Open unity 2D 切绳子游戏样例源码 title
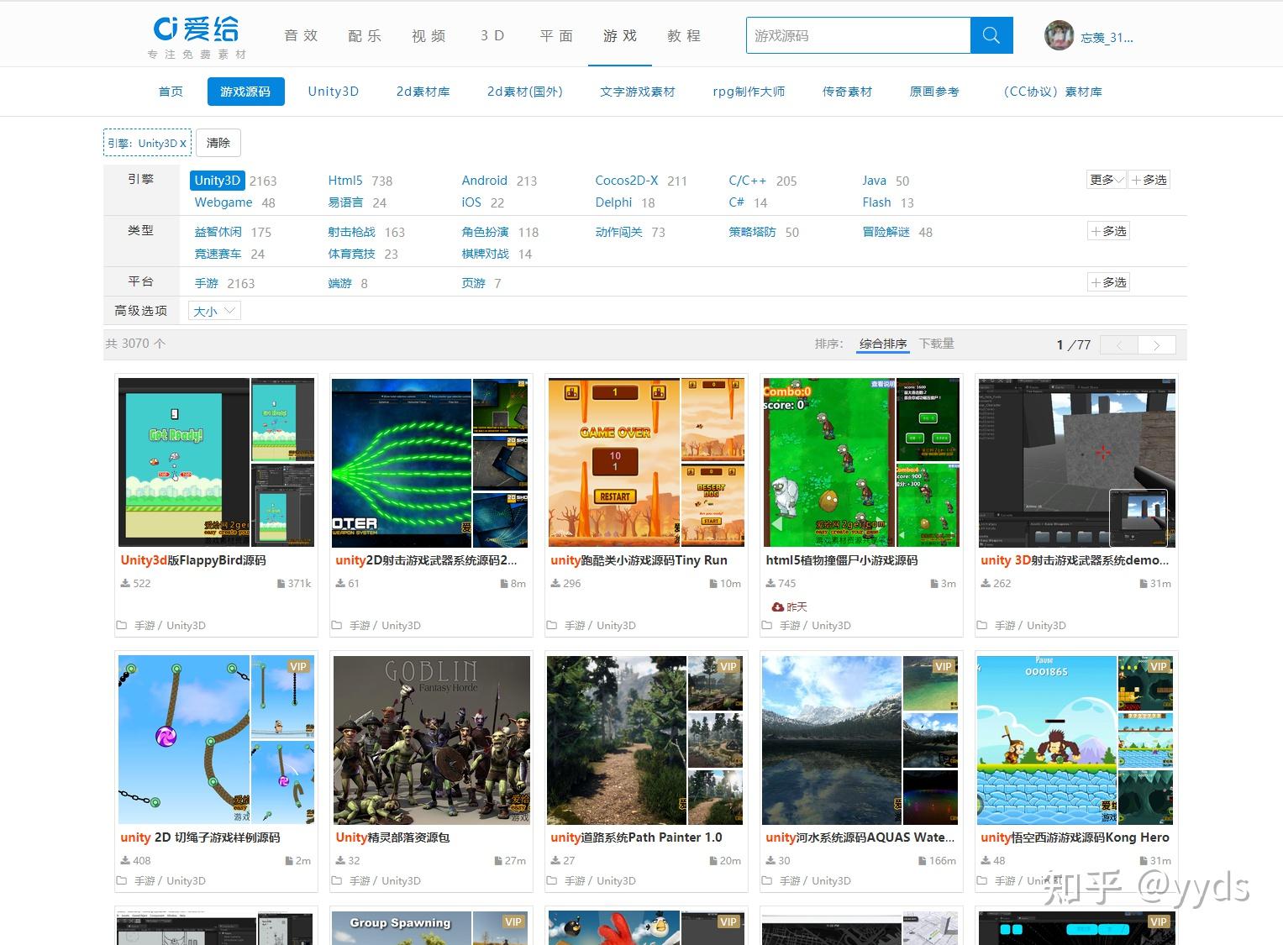Image resolution: width=1283 pixels, height=945 pixels. click(200, 837)
